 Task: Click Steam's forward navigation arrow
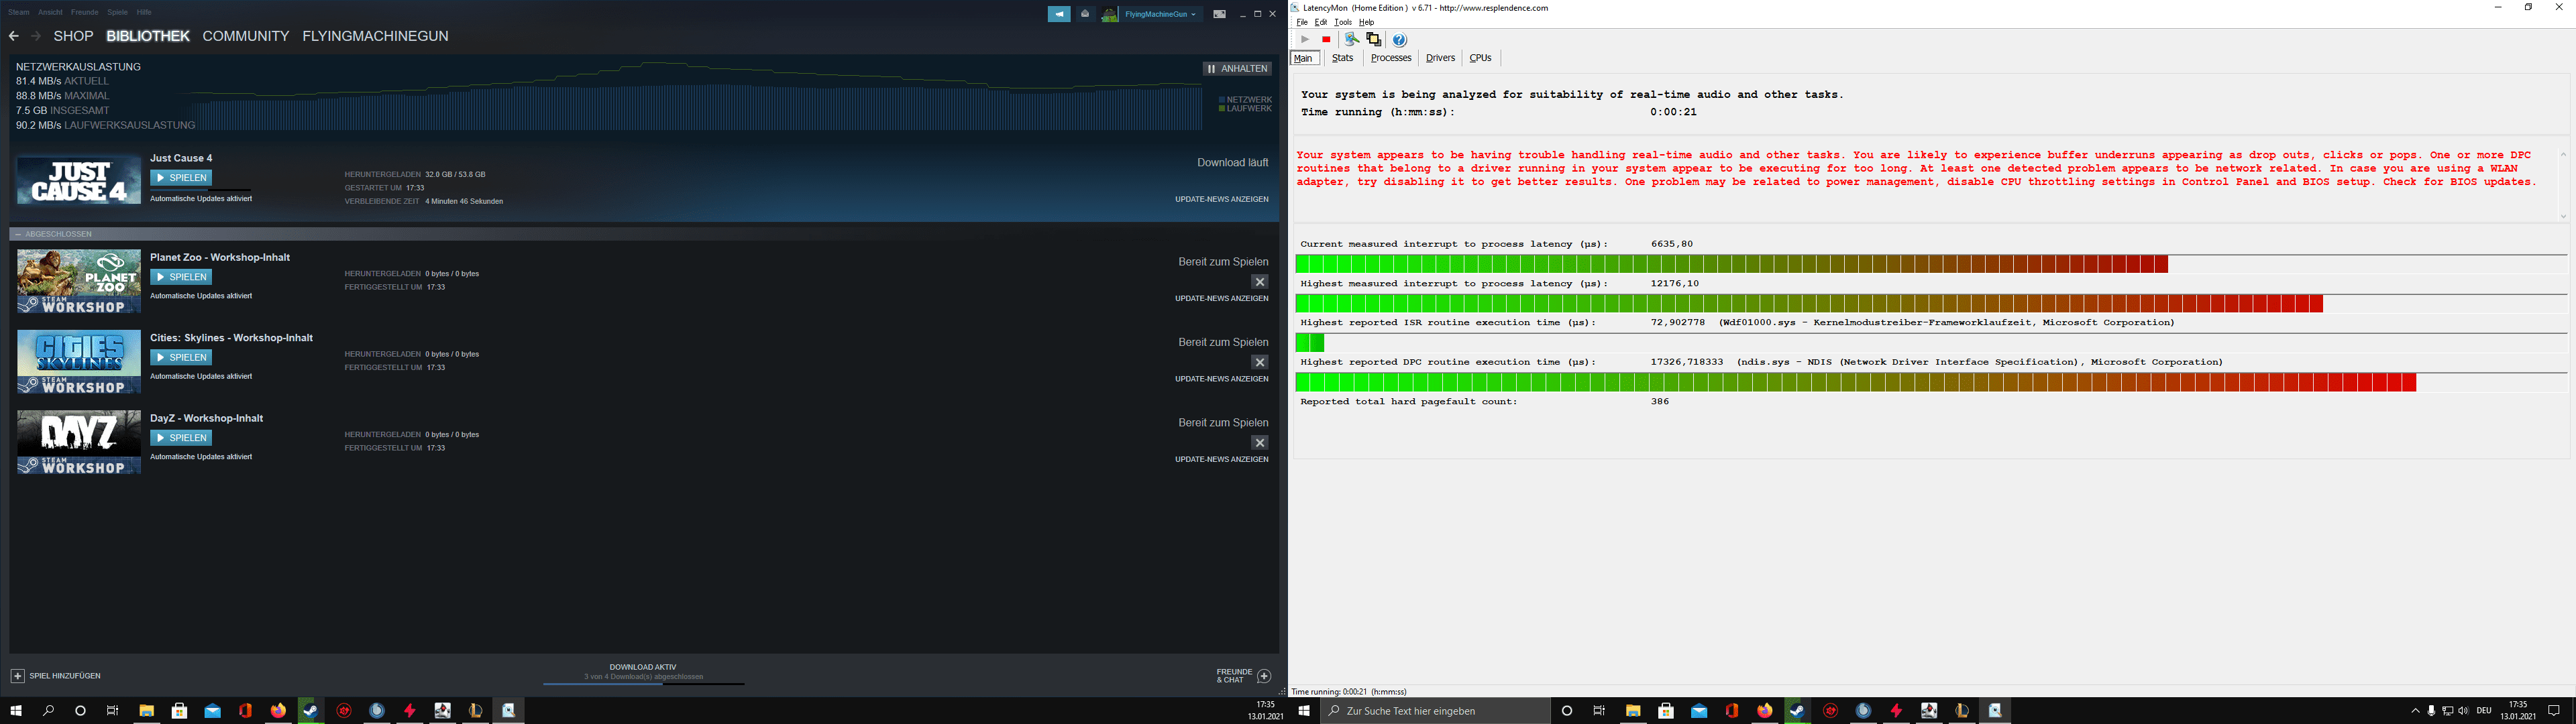[36, 36]
